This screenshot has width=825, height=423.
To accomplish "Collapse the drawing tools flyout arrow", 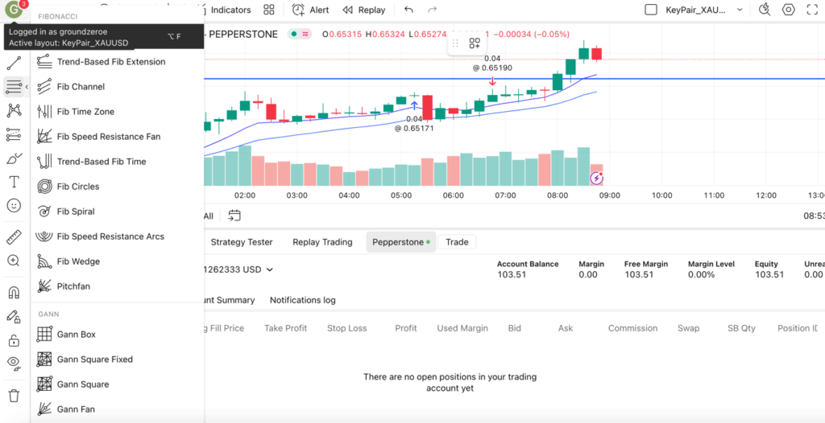I will pos(27,86).
